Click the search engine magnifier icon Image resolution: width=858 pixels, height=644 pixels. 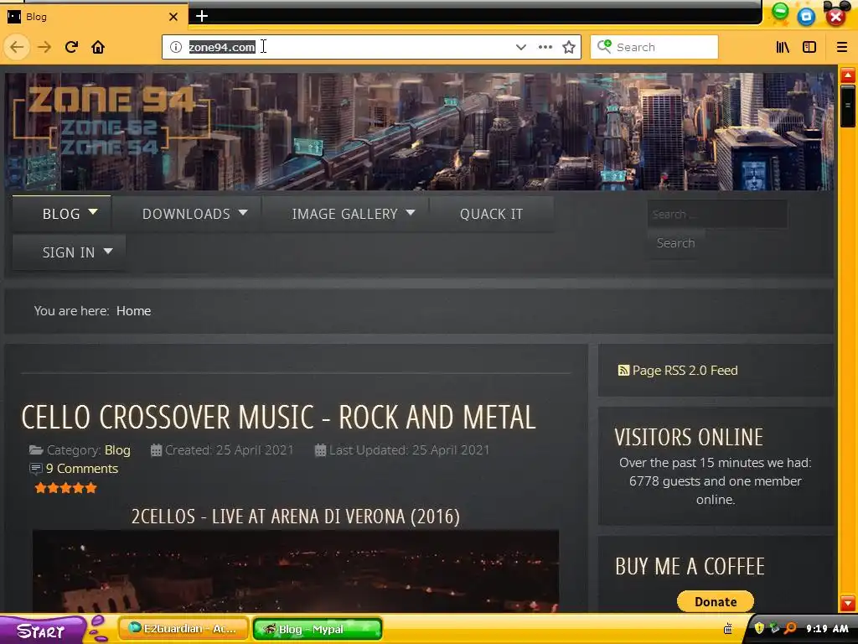(604, 47)
